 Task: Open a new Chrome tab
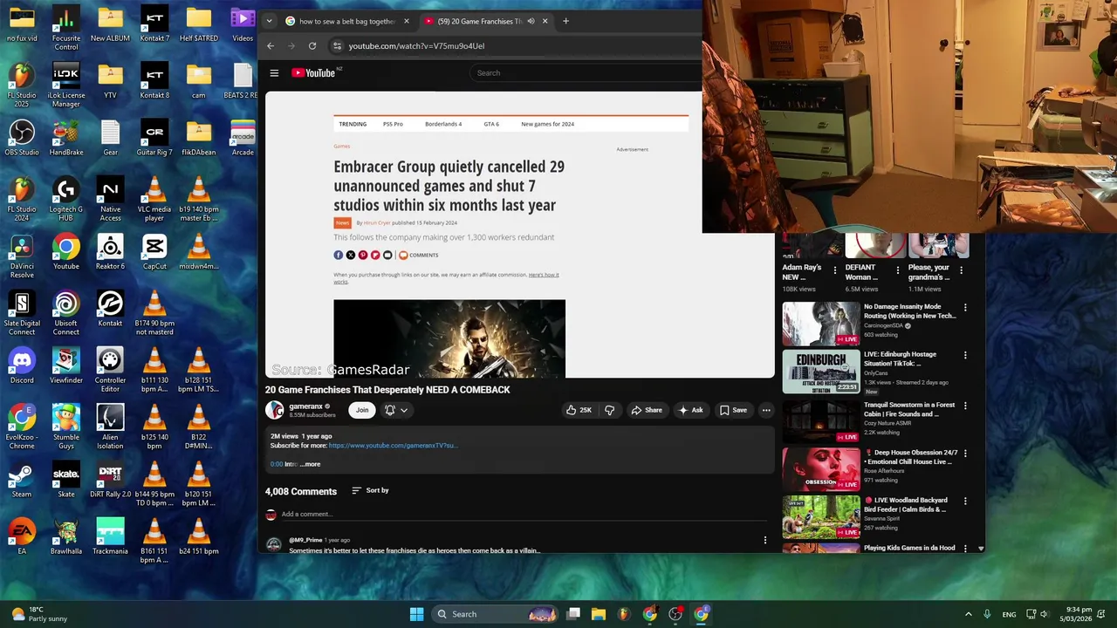tap(565, 21)
